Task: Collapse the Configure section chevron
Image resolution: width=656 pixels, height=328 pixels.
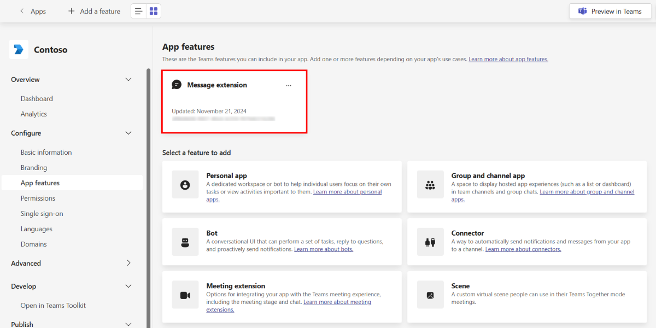Action: 128,133
